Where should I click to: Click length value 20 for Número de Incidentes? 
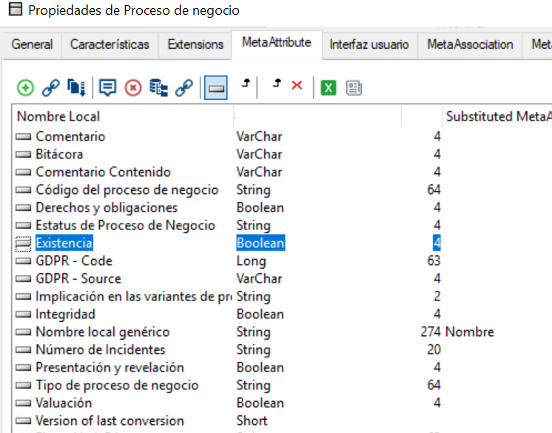coord(434,349)
